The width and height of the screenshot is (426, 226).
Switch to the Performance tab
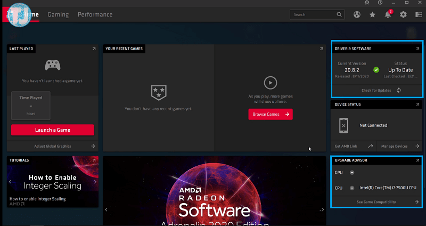(x=95, y=15)
